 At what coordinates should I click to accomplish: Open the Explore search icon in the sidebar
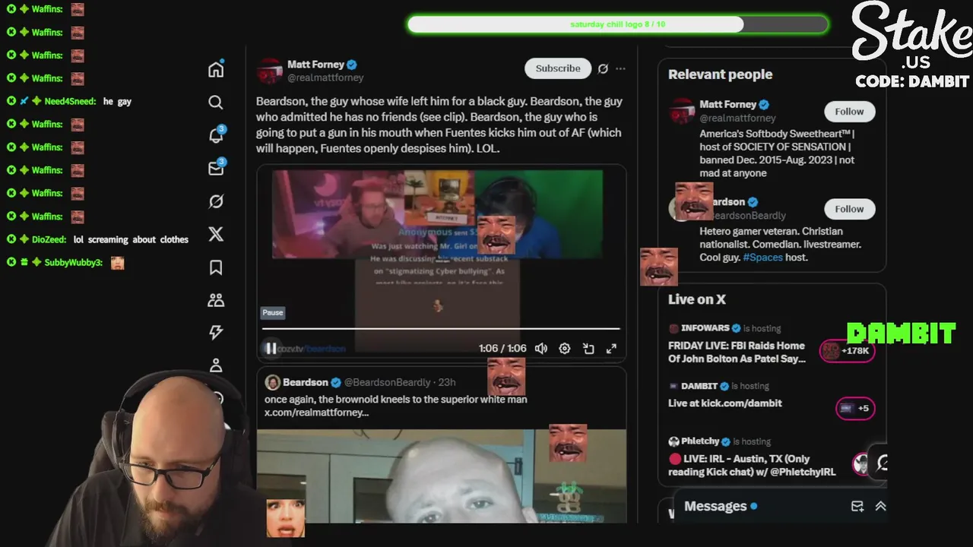click(x=216, y=103)
